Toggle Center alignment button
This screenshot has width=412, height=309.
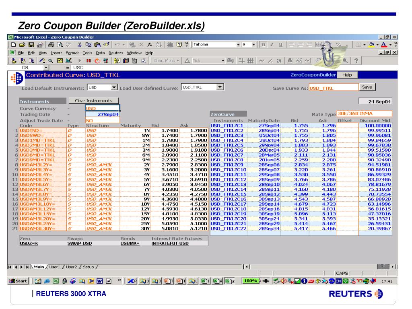coord(300,45)
